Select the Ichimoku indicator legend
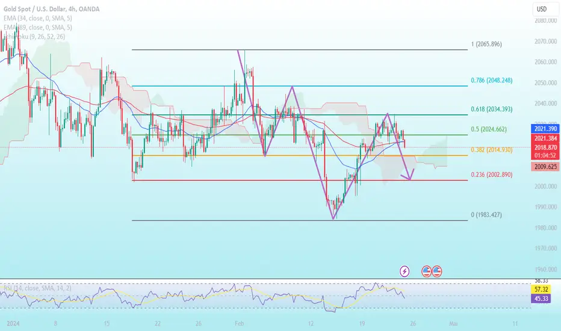 coord(34,37)
